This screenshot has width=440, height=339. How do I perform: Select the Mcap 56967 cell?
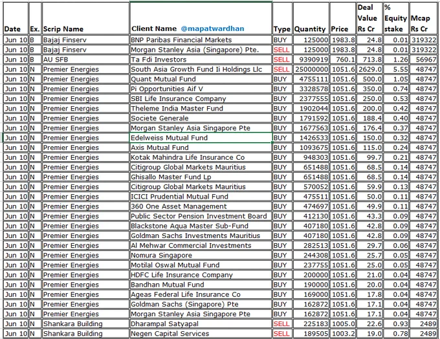[x=423, y=60]
